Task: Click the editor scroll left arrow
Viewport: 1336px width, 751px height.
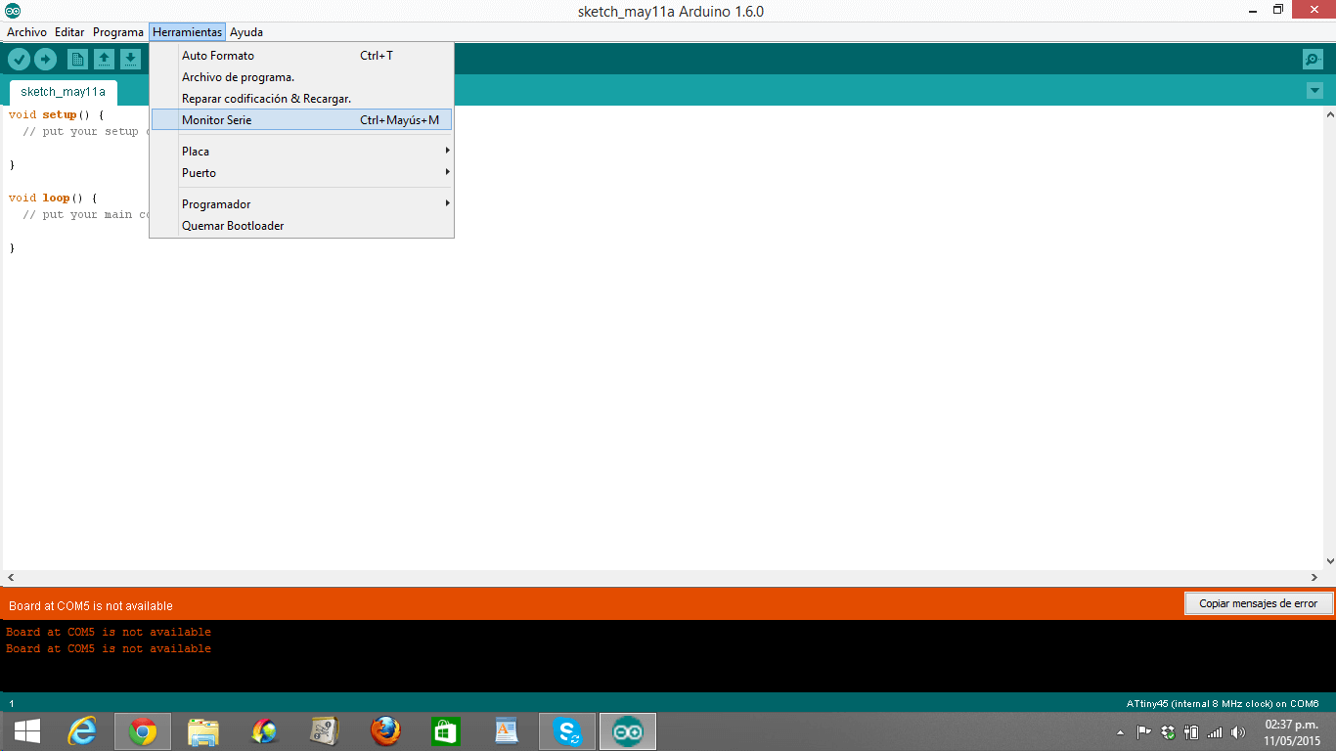Action: pyautogui.click(x=11, y=578)
